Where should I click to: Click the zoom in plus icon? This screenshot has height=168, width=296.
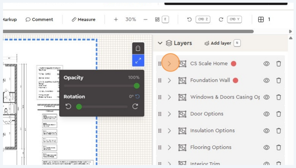coord(116,20)
